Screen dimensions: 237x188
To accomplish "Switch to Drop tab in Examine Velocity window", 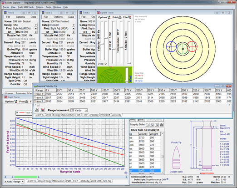I will [49, 115].
